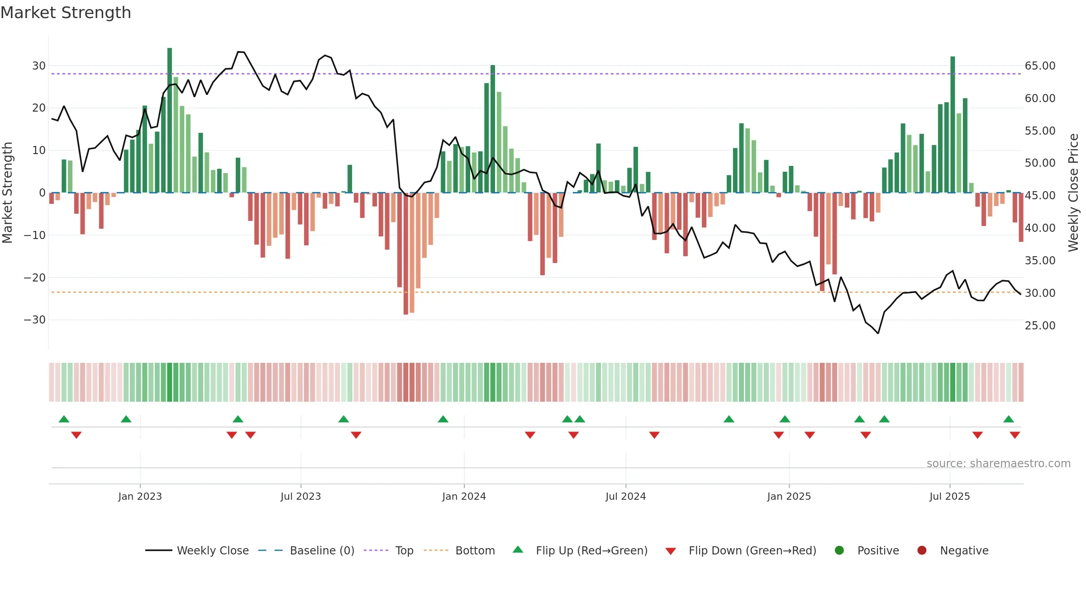Click the black Weekly Close line legend sample
The width and height of the screenshot is (1086, 610).
pyautogui.click(x=159, y=550)
